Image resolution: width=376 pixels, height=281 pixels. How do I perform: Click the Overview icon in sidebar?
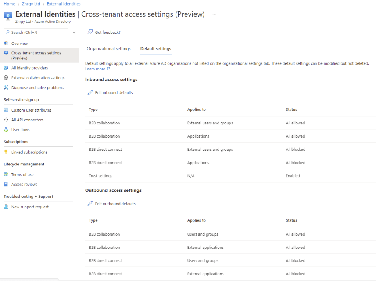tap(6, 43)
